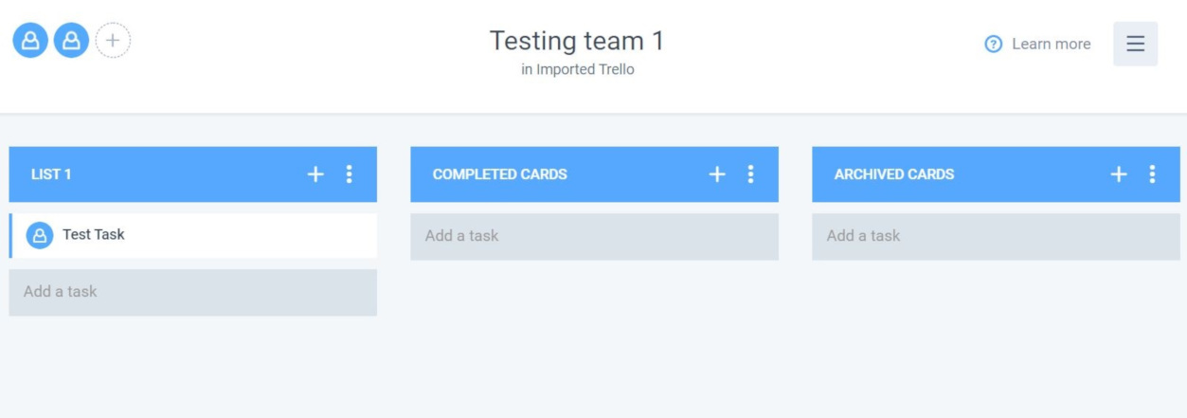Screen dimensions: 1187x418
Task: Click the Learn more help icon
Action: pos(994,45)
